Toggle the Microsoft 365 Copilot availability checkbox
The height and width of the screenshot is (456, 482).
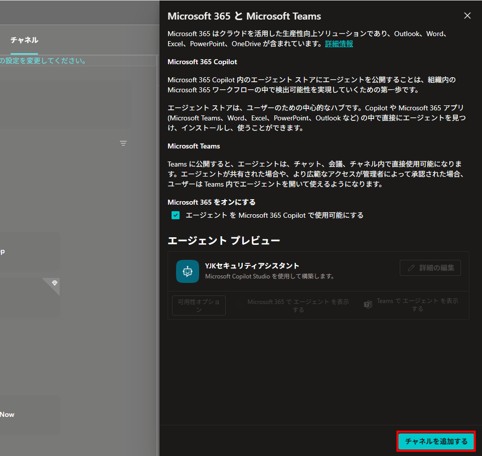pyautogui.click(x=176, y=215)
